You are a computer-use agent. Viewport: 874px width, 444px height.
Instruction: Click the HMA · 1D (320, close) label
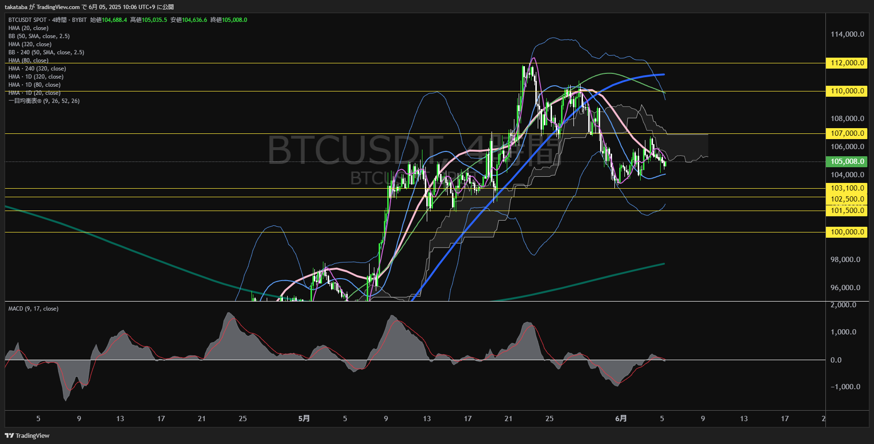(x=36, y=77)
